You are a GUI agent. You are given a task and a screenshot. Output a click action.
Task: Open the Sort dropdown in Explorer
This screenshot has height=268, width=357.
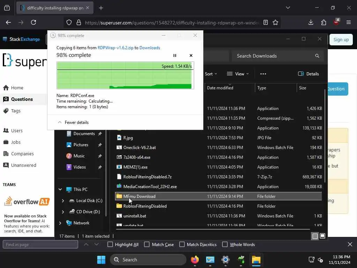coord(211,74)
